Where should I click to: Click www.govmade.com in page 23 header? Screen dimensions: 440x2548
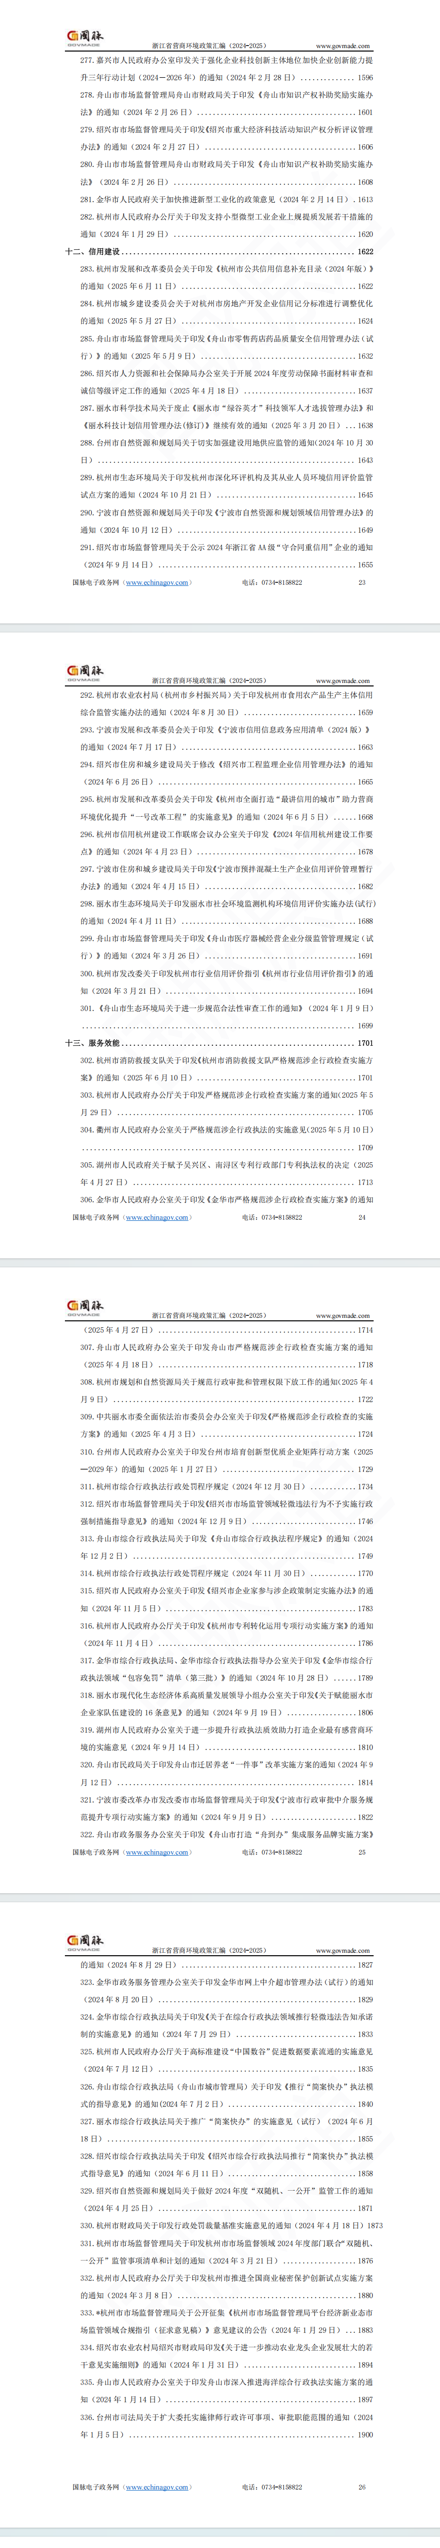click(343, 46)
